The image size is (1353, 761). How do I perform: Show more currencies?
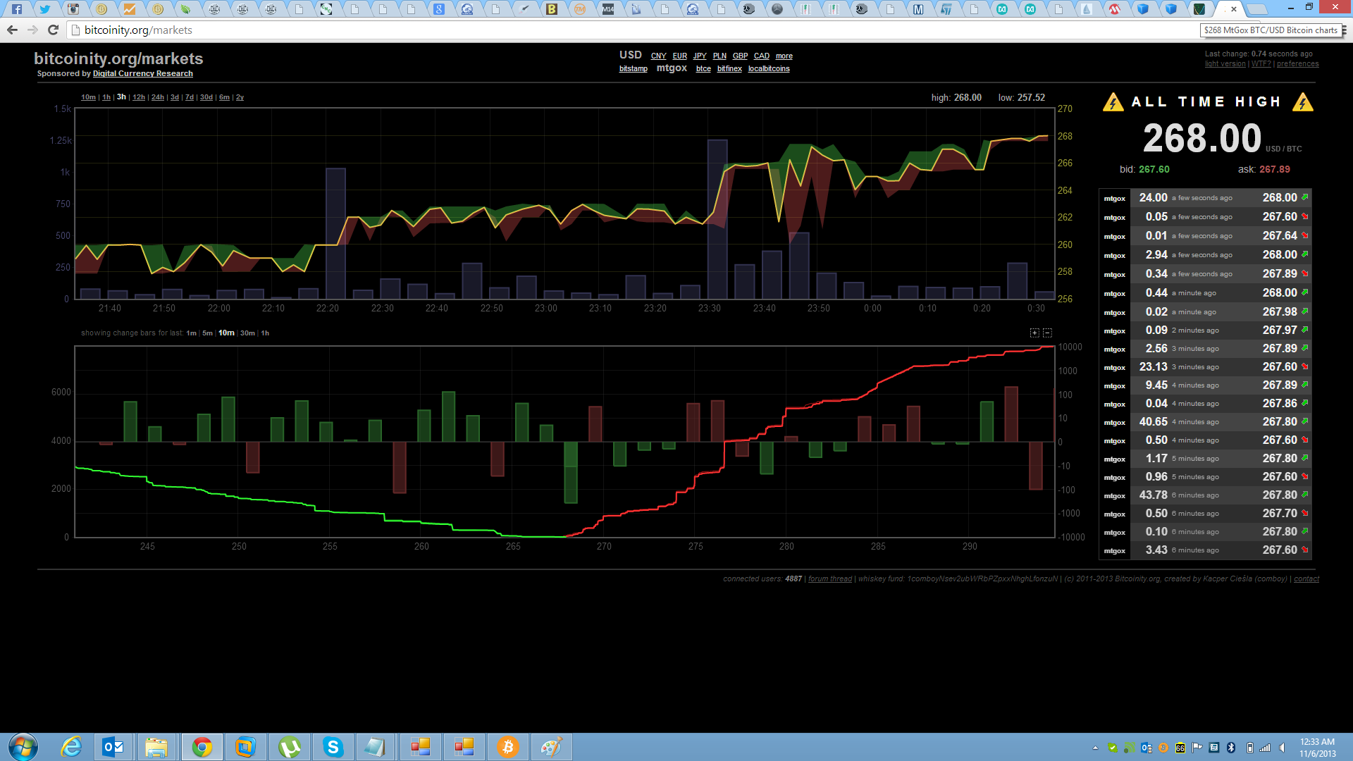pyautogui.click(x=784, y=56)
